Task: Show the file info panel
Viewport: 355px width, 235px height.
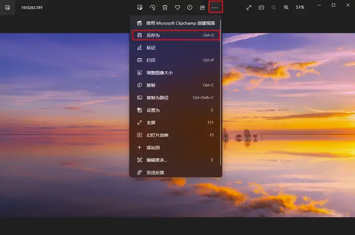Action: [x=190, y=7]
